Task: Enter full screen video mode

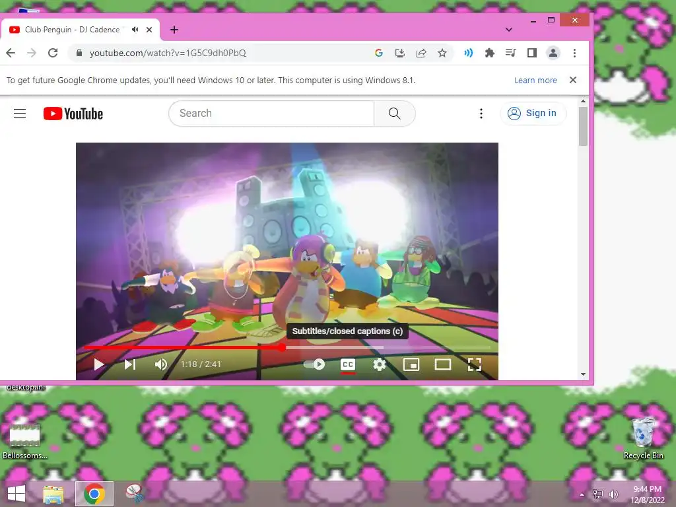Action: [x=474, y=364]
